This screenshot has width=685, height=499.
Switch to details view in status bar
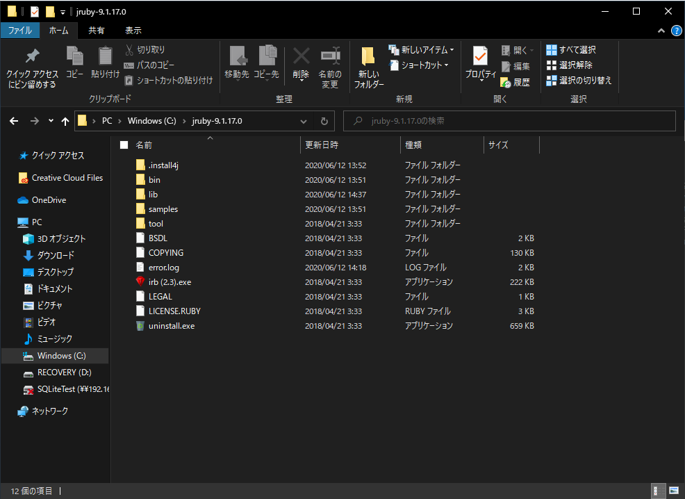[x=657, y=491]
